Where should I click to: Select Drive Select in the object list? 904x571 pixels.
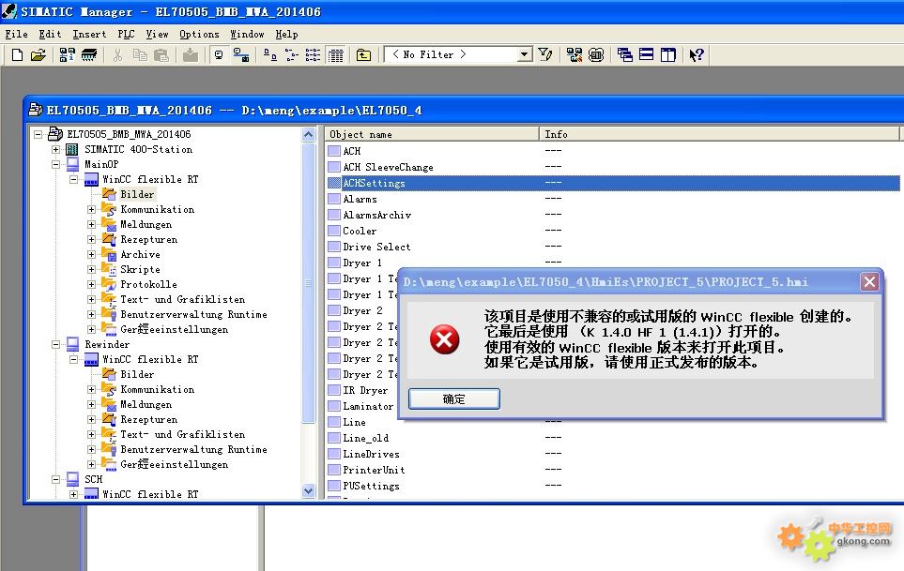(x=376, y=247)
